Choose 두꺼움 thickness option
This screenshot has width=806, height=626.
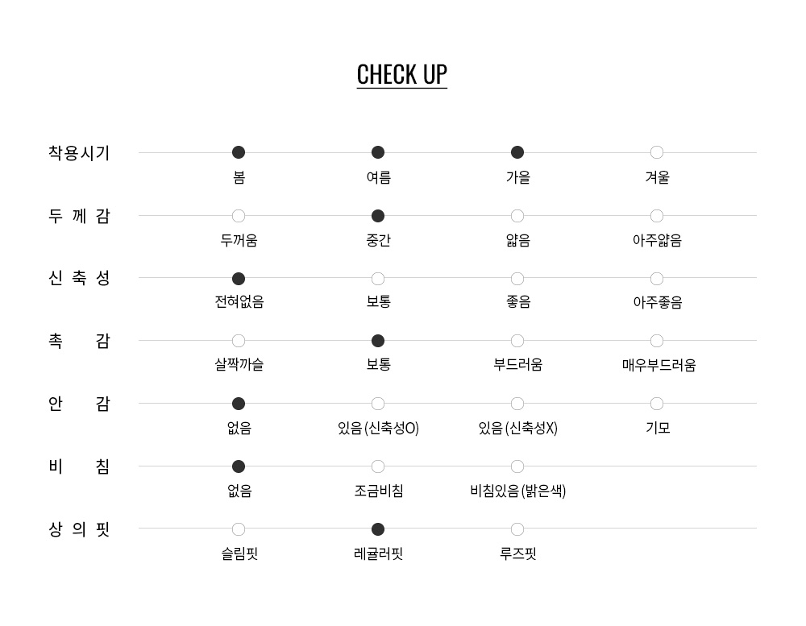pyautogui.click(x=239, y=216)
